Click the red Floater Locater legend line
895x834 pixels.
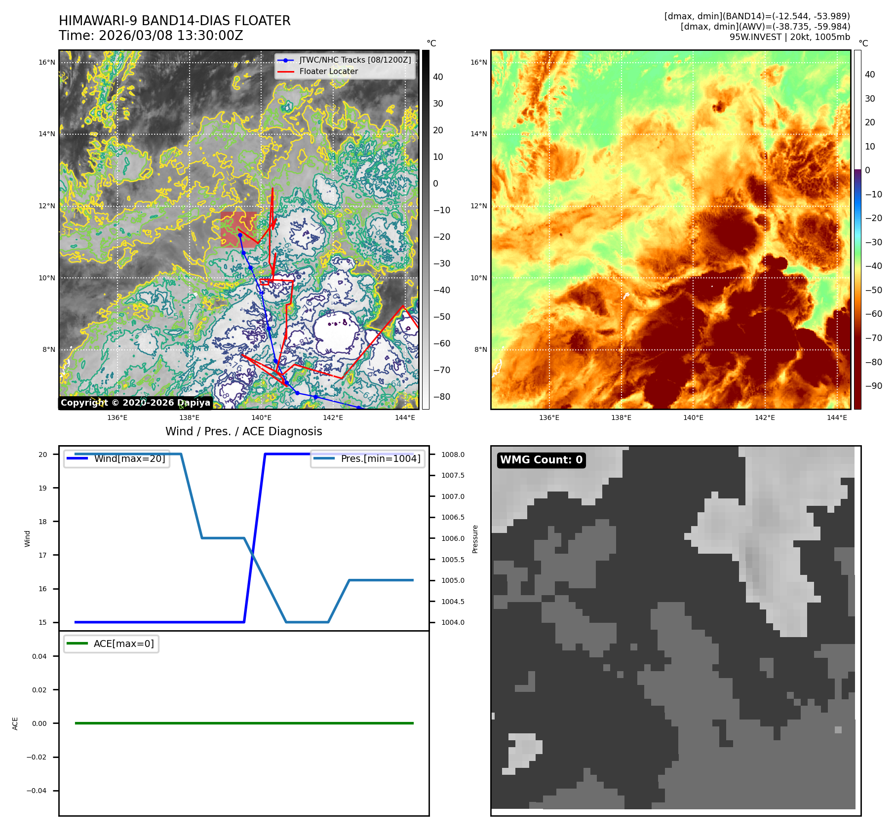tap(285, 72)
